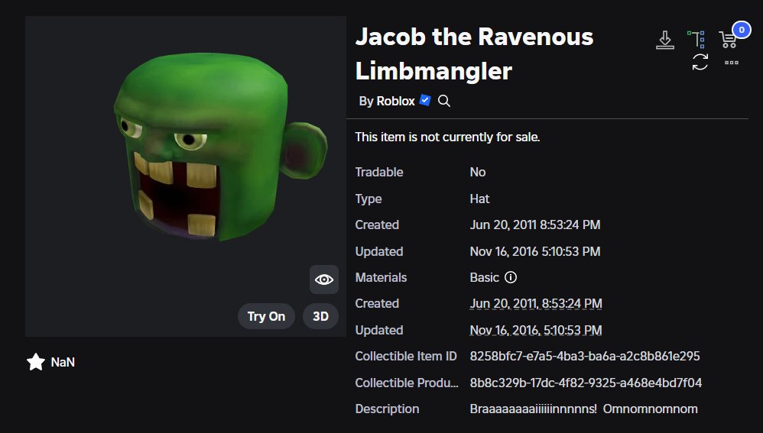The height and width of the screenshot is (433, 763).
Task: Open the three-dots more options menu
Action: (732, 62)
